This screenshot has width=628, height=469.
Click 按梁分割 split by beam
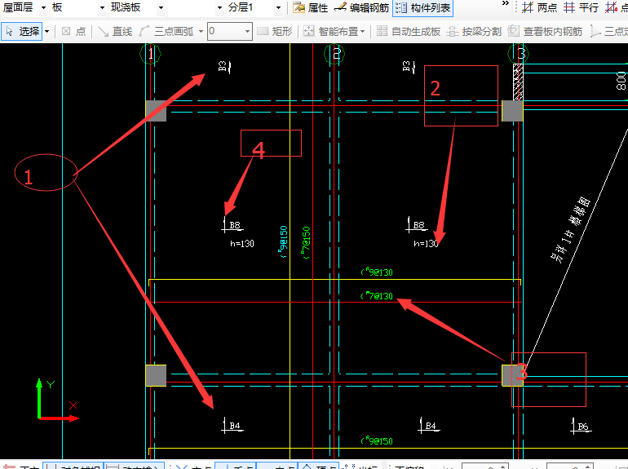pyautogui.click(x=474, y=31)
